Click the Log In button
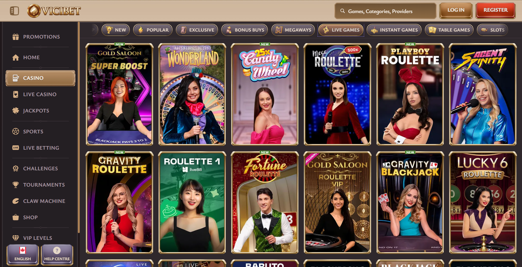 (456, 10)
